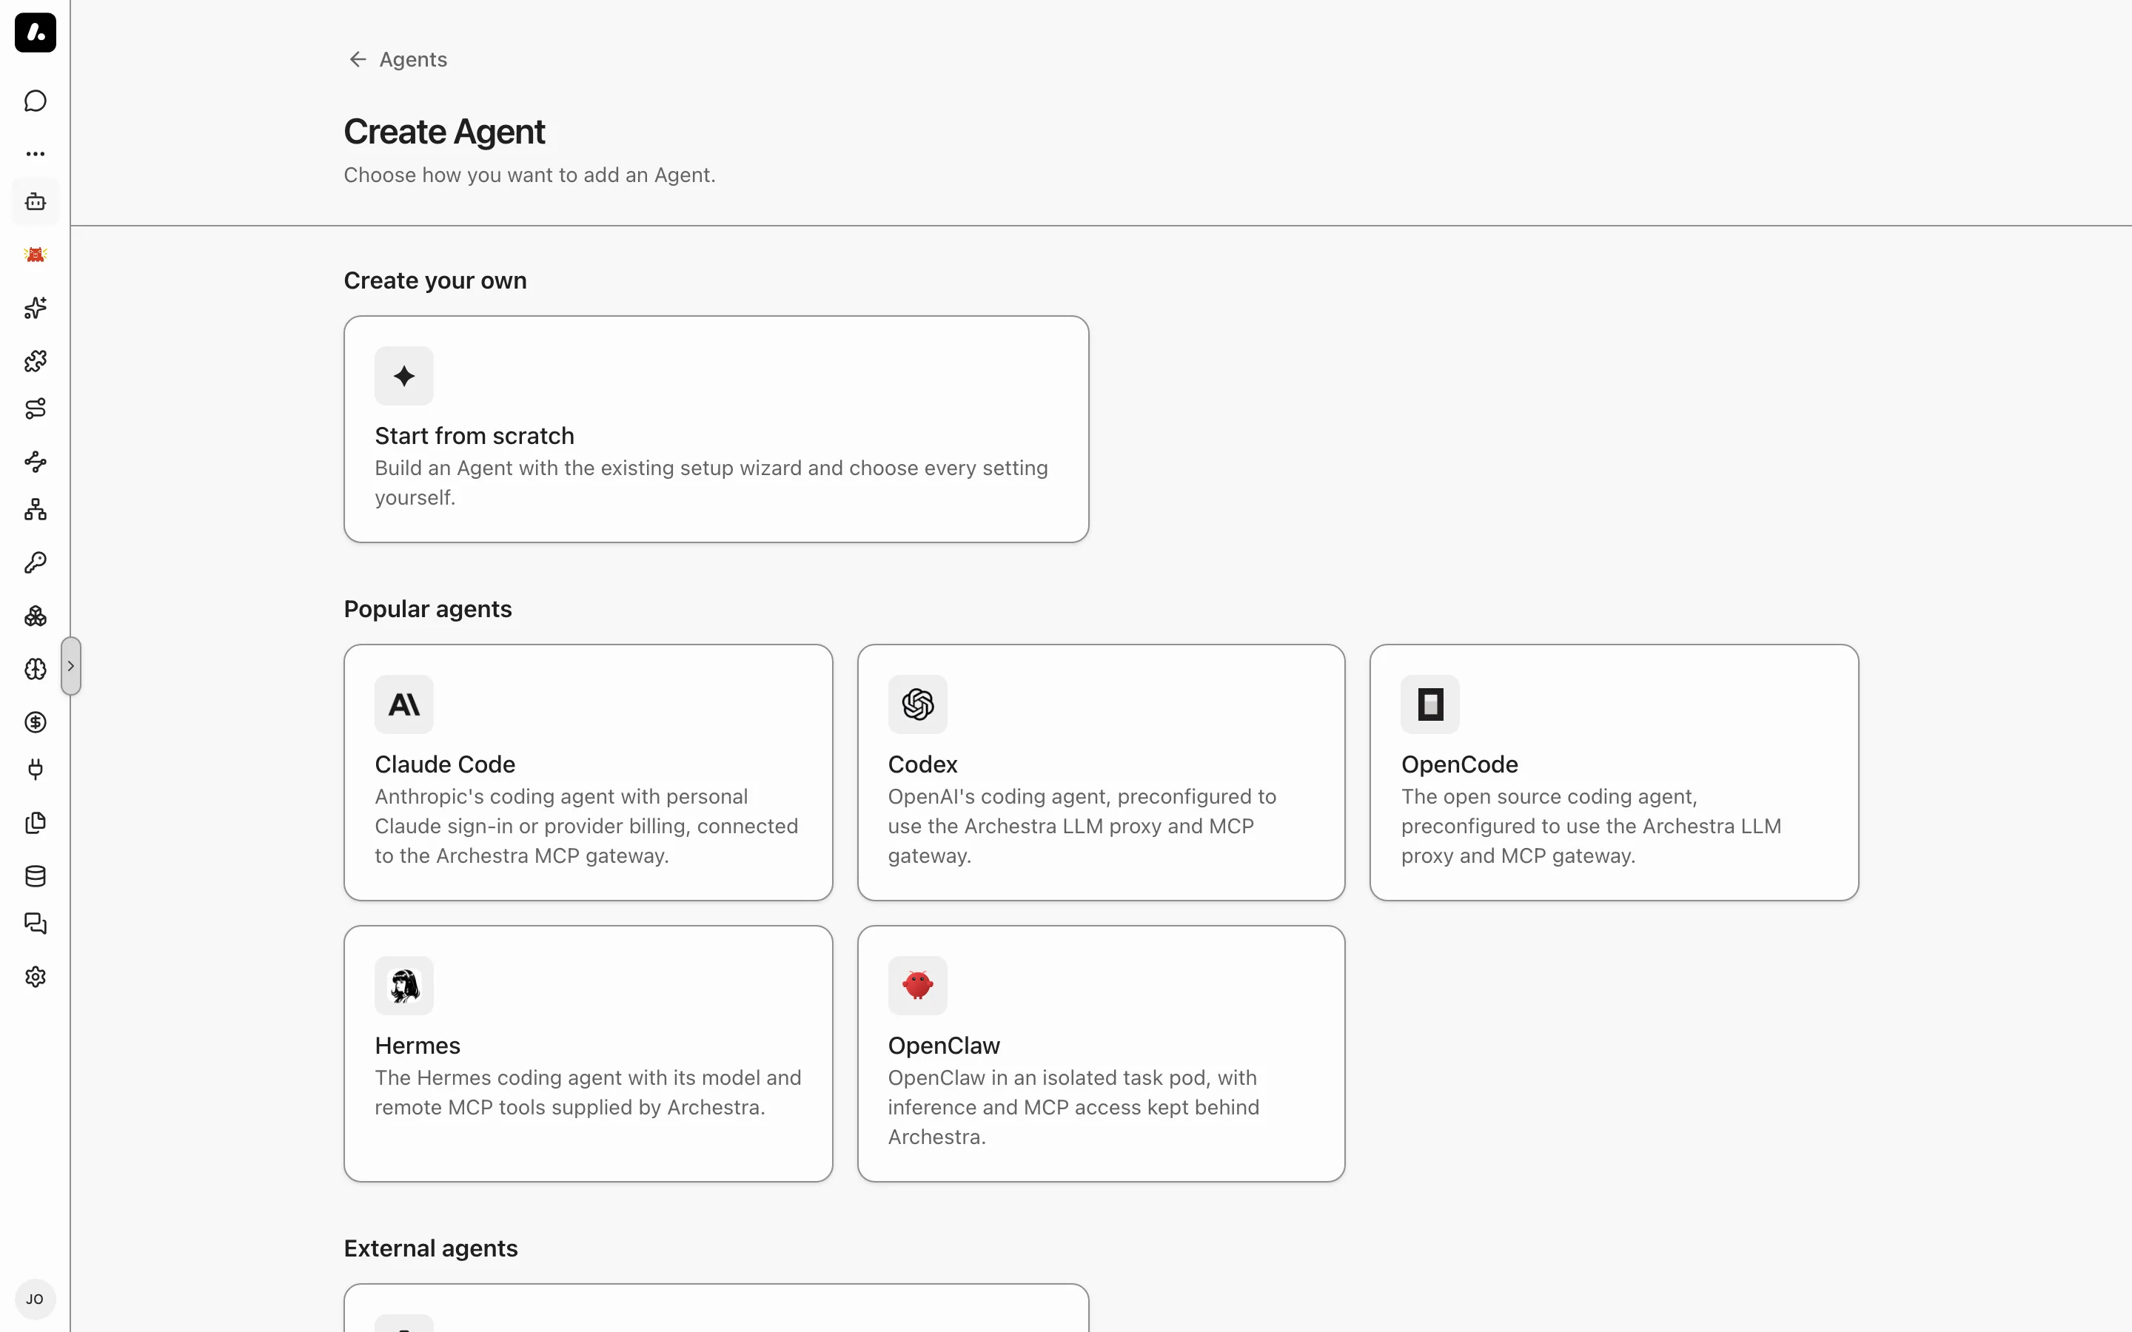Open the dollar coin icon in the sidebar

pos(36,722)
